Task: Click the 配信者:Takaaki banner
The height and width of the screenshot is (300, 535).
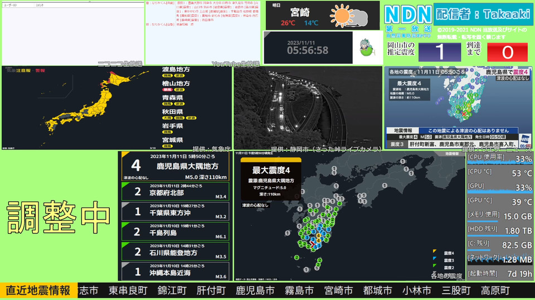Action: coord(483,14)
